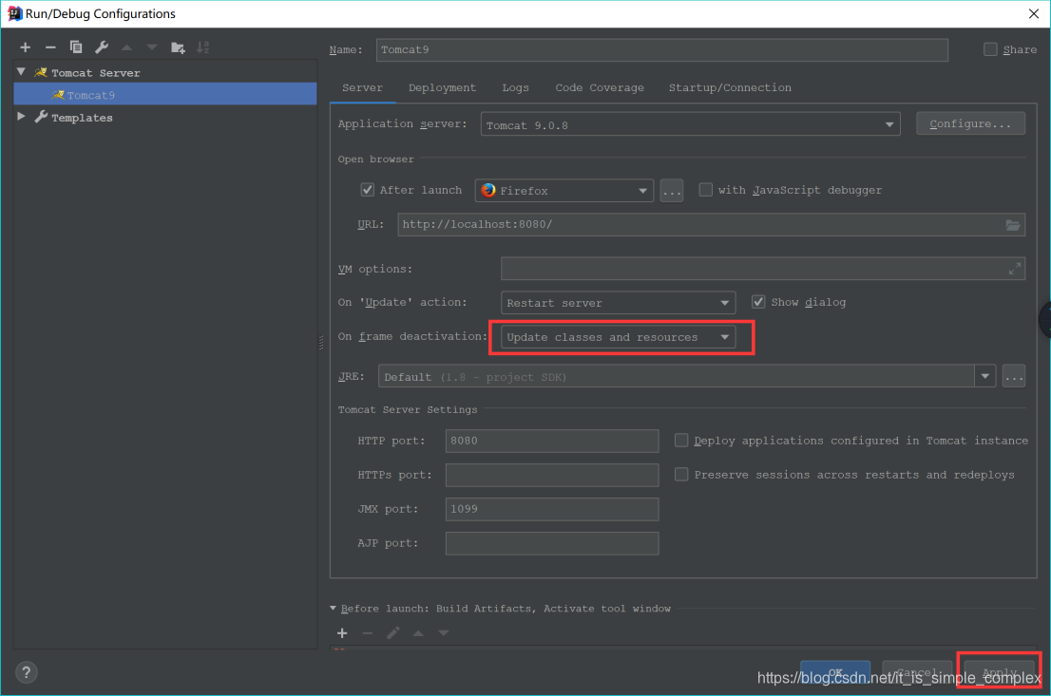Move before launch task down
The width and height of the screenshot is (1051, 696).
click(x=444, y=633)
